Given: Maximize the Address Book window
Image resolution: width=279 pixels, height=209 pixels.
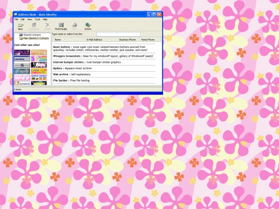Looking at the screenshot, I should (154, 14).
